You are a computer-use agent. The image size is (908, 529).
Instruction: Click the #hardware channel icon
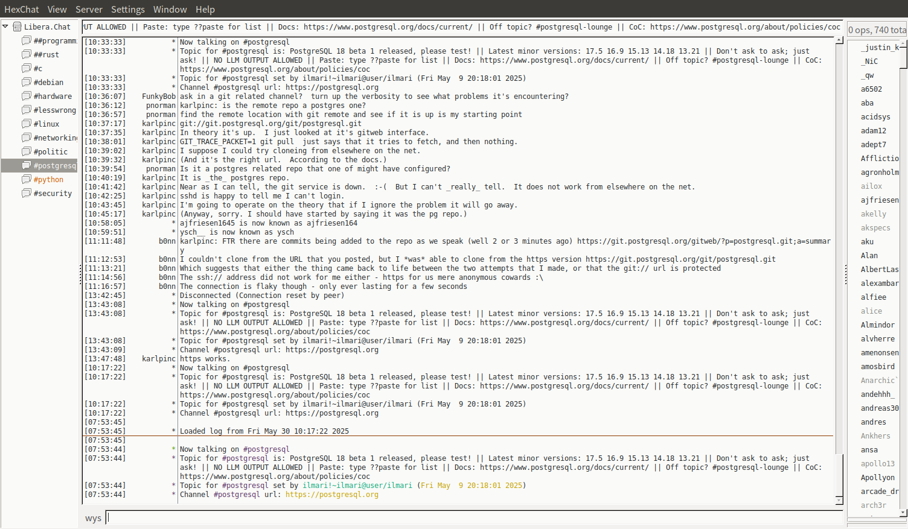27,96
